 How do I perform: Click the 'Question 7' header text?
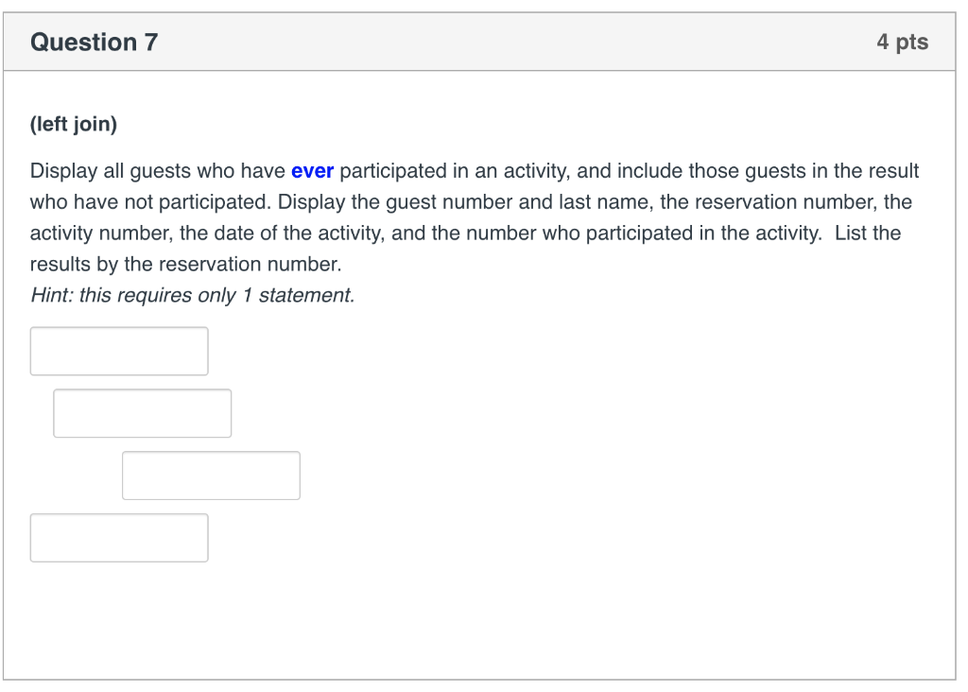point(93,42)
